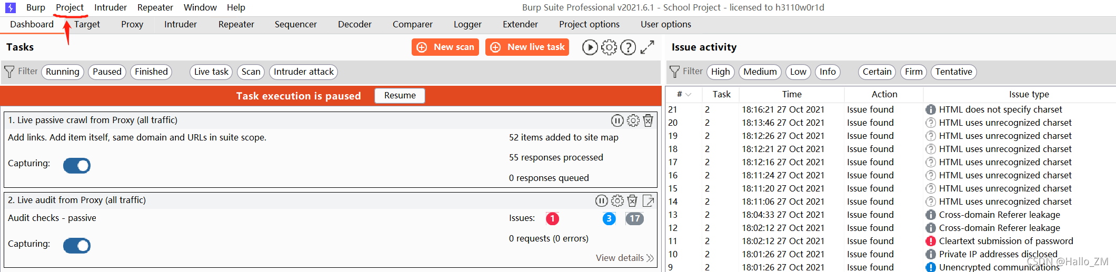The height and width of the screenshot is (272, 1116).
Task: Click the Burp Suite logo icon
Action: (10, 8)
